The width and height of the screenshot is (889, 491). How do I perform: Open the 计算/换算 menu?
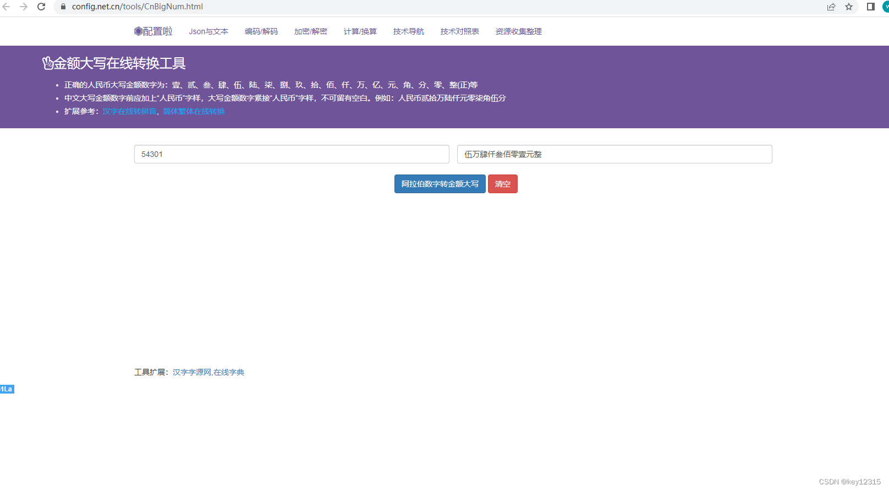[x=360, y=31]
